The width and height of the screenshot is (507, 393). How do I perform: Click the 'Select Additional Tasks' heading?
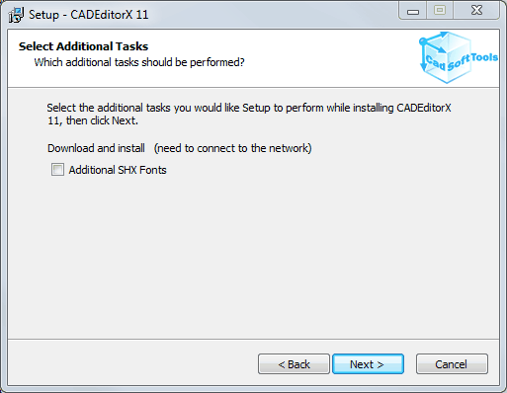pos(83,46)
